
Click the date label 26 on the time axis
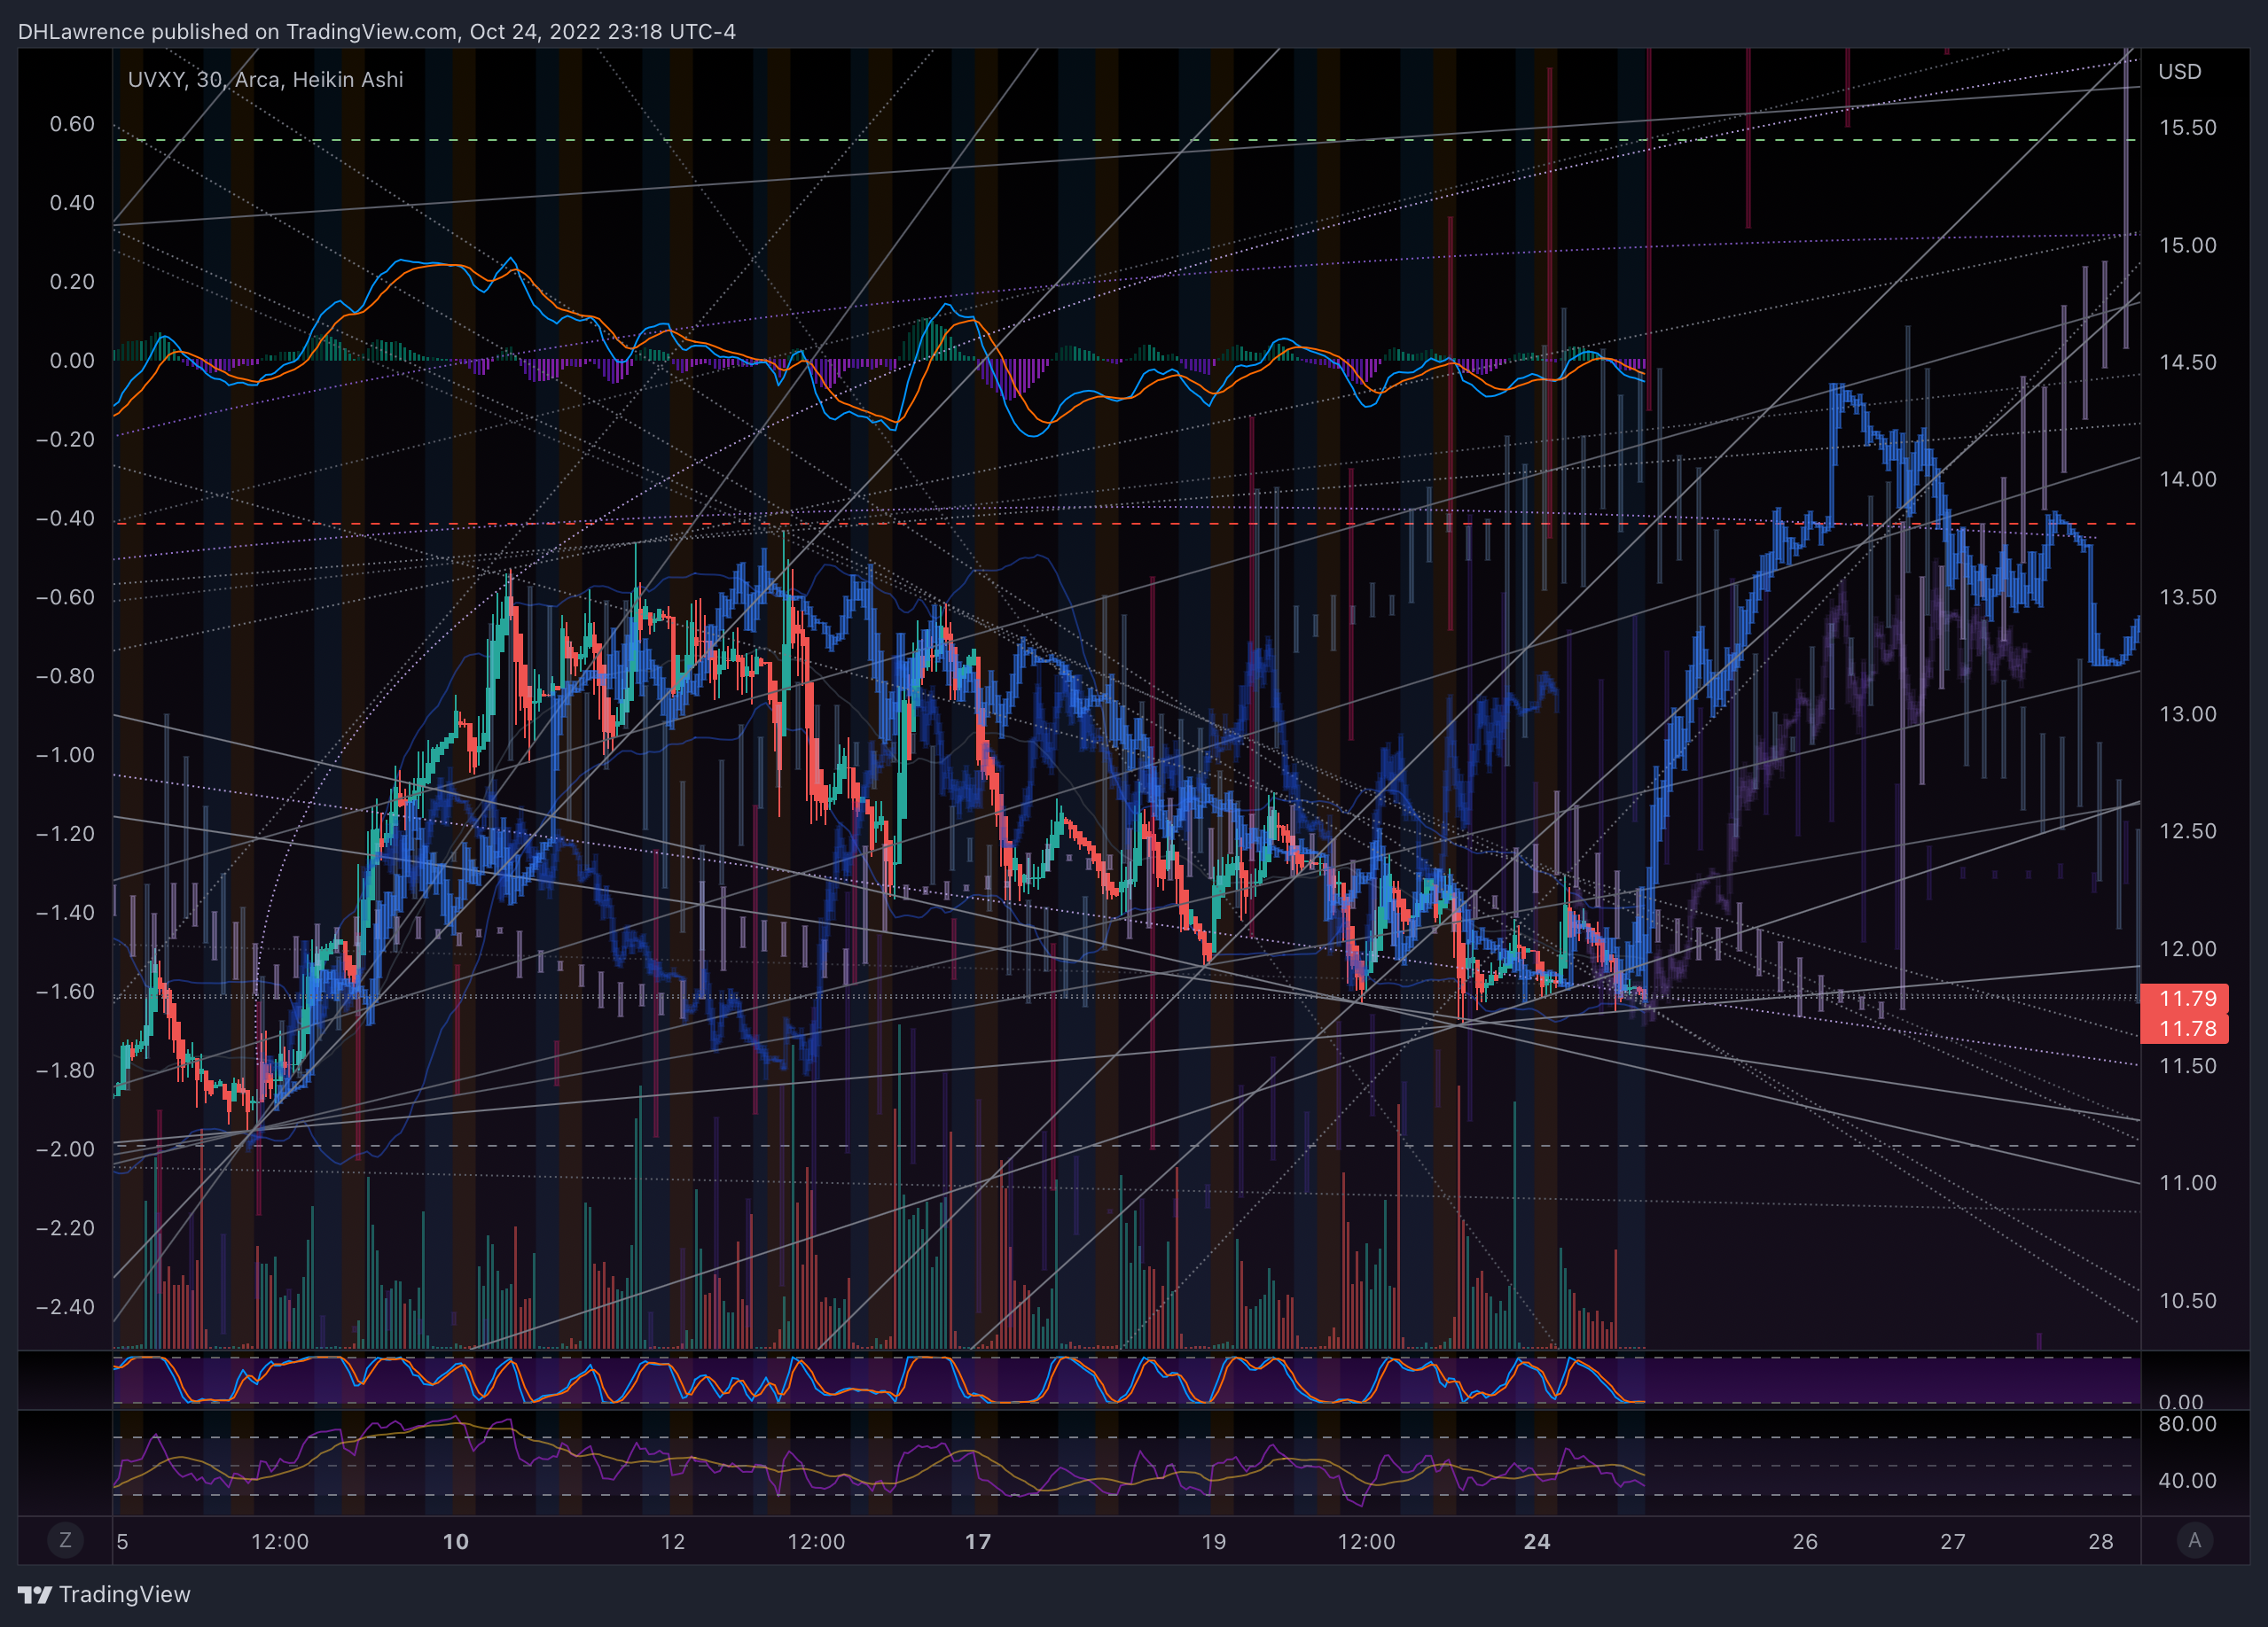[x=1805, y=1541]
